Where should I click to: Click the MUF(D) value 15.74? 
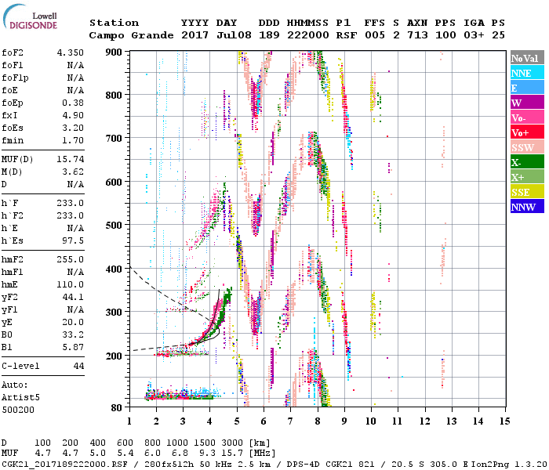point(68,160)
